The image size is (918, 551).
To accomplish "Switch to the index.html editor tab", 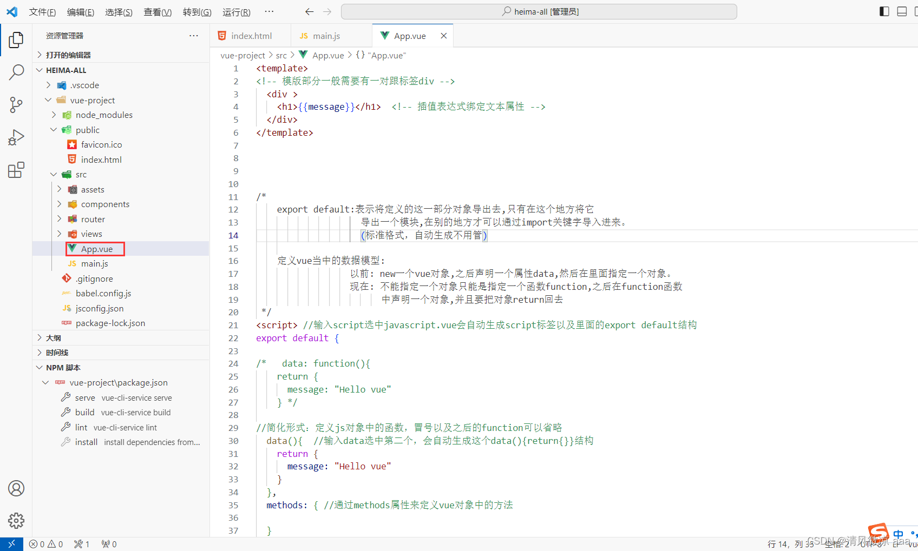I will pos(251,36).
